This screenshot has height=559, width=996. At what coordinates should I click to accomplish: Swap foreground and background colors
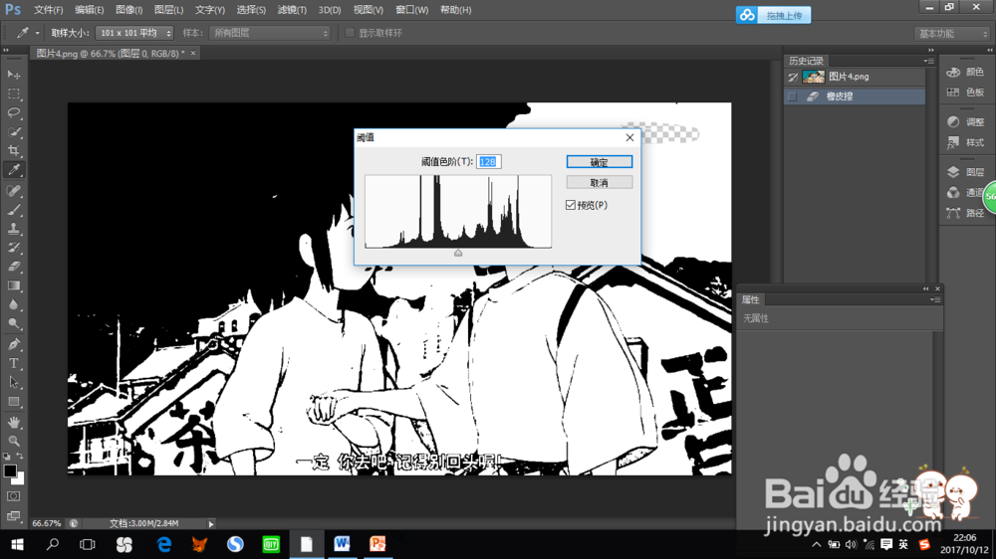(20, 456)
